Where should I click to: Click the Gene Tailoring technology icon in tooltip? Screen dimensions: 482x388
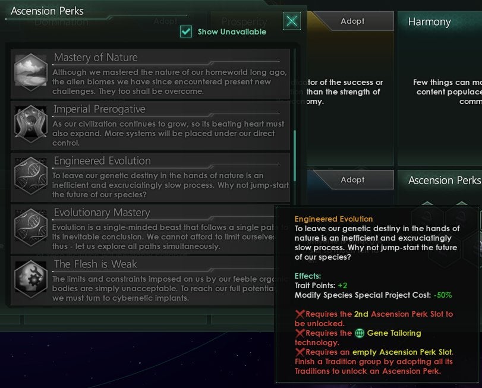click(x=360, y=333)
